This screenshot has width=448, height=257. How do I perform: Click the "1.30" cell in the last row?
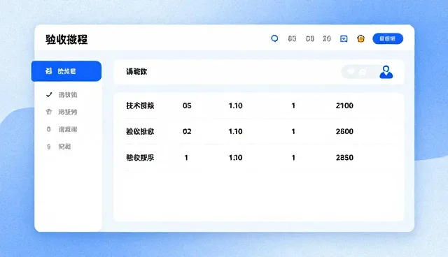tap(235, 158)
